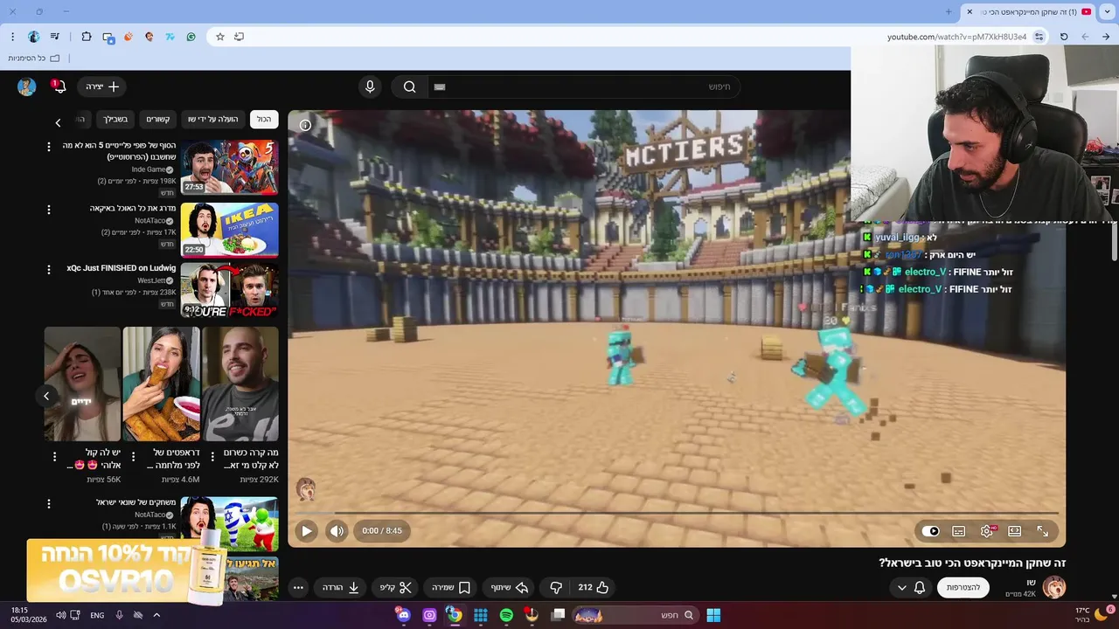Select the בשבילך filter chip
1119x629 pixels.
coord(115,119)
